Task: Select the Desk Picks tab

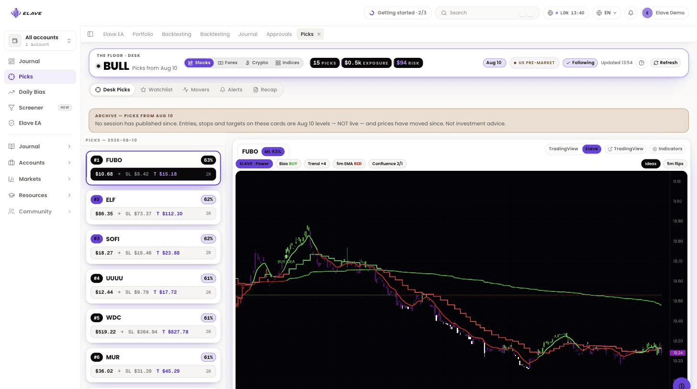Action: pyautogui.click(x=112, y=89)
